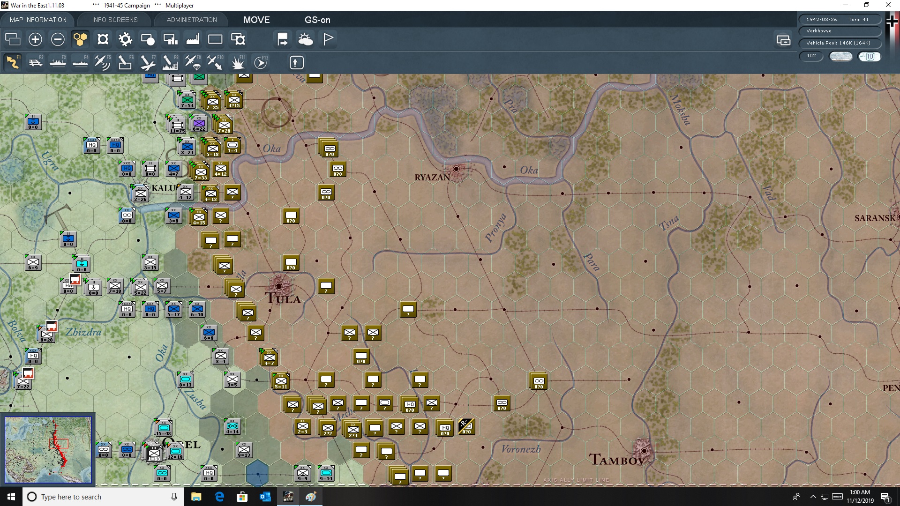
Task: Zoom out with the minus icon
Action: click(58, 39)
